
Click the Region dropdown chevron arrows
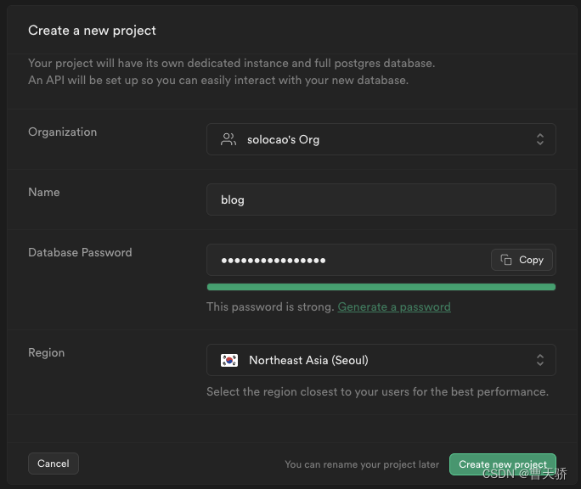pyautogui.click(x=540, y=360)
